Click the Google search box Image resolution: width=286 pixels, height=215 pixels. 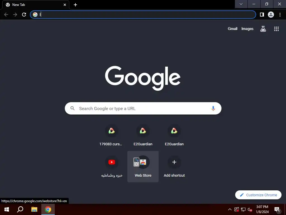(x=143, y=108)
